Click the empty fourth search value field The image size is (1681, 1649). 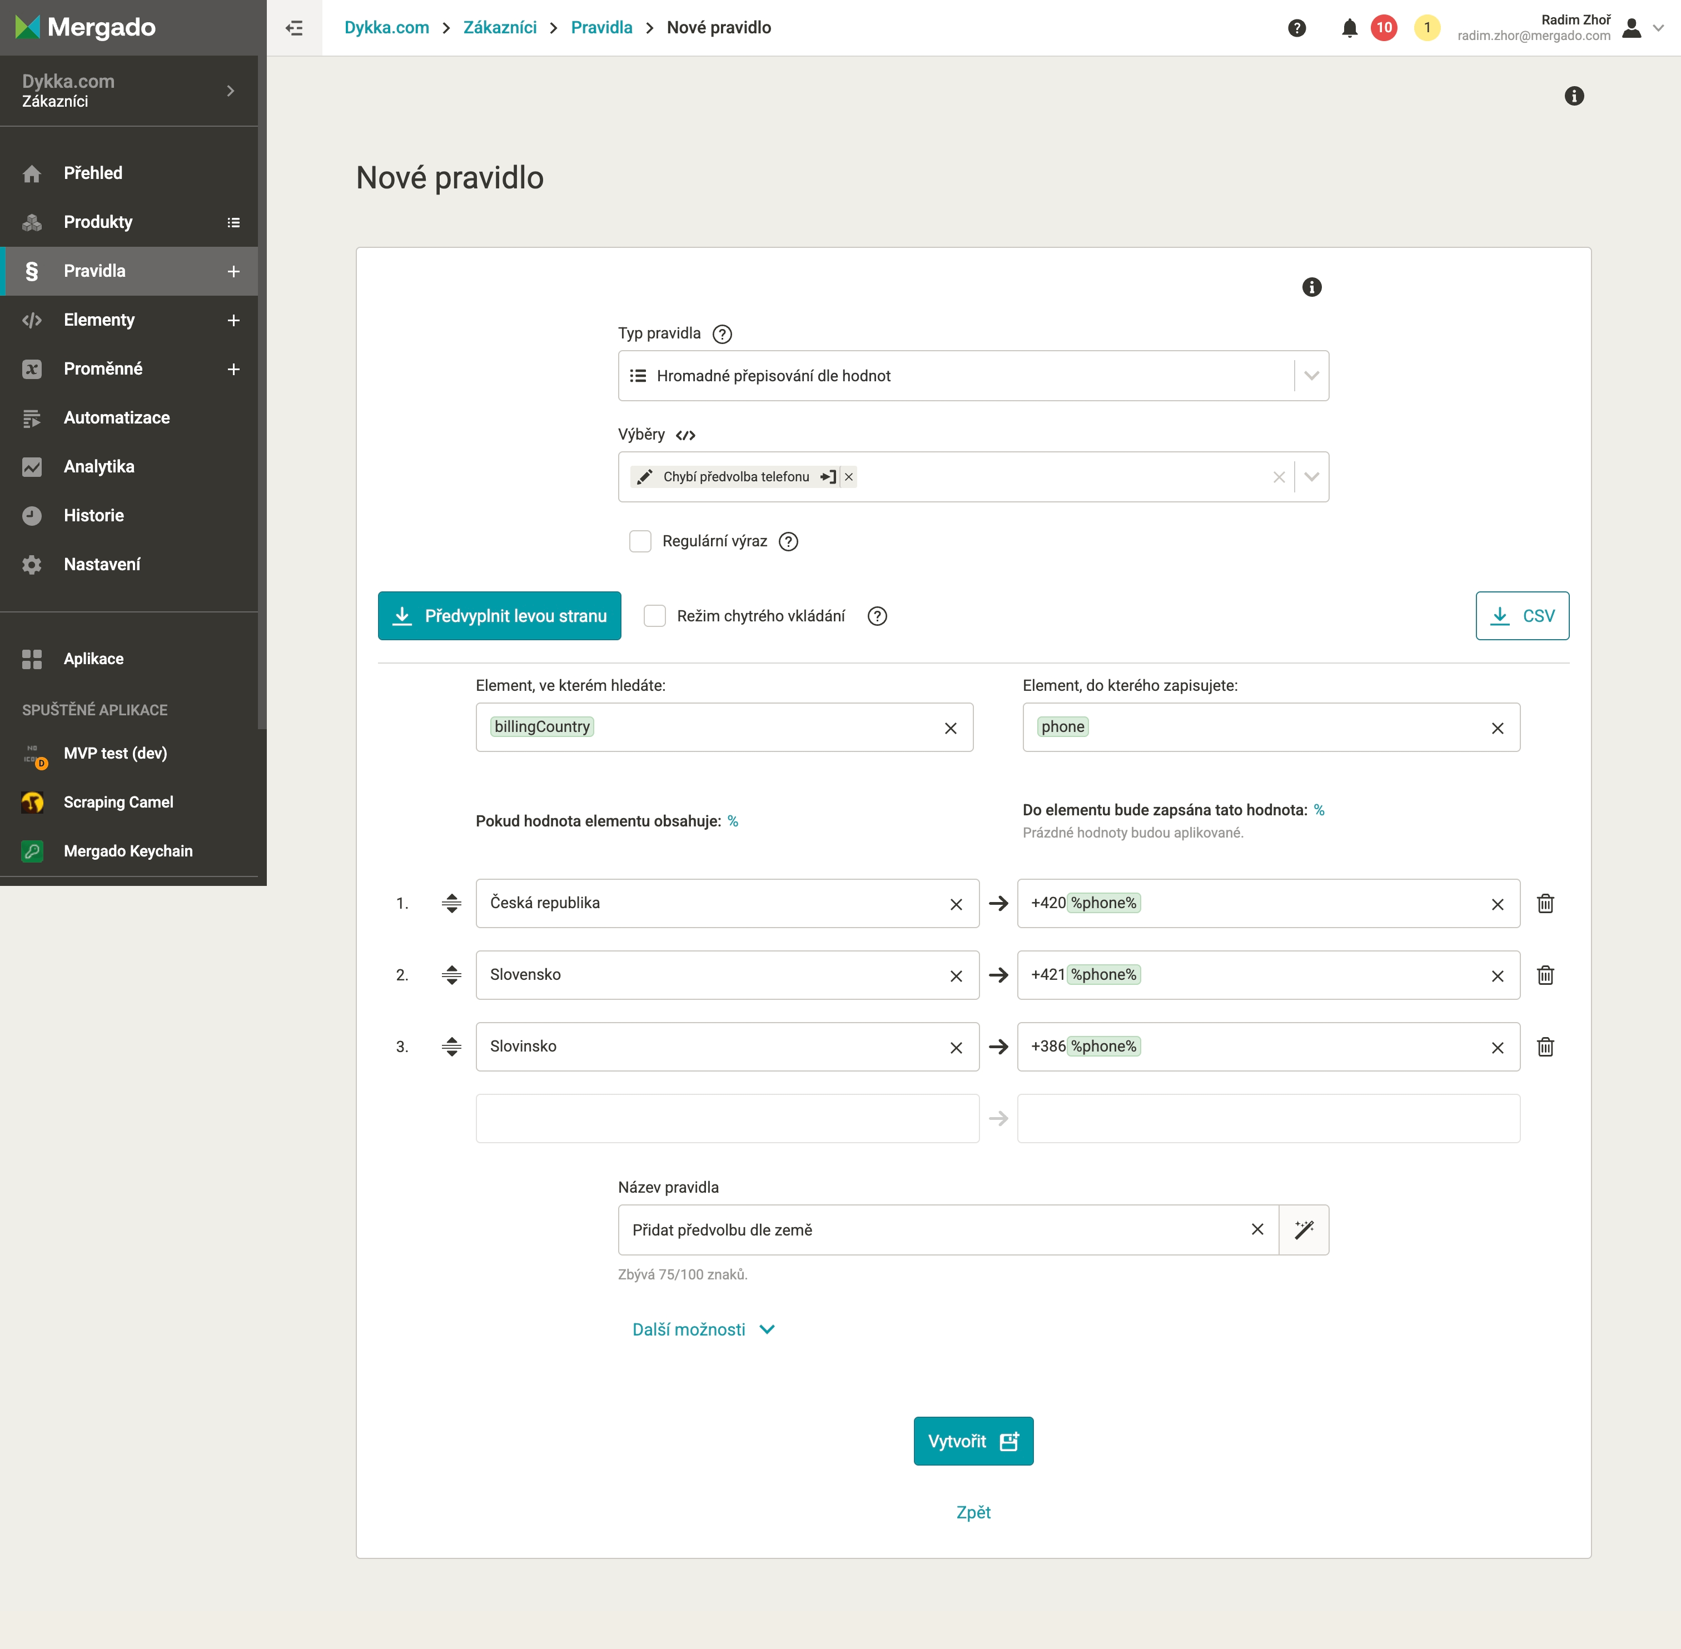[727, 1118]
